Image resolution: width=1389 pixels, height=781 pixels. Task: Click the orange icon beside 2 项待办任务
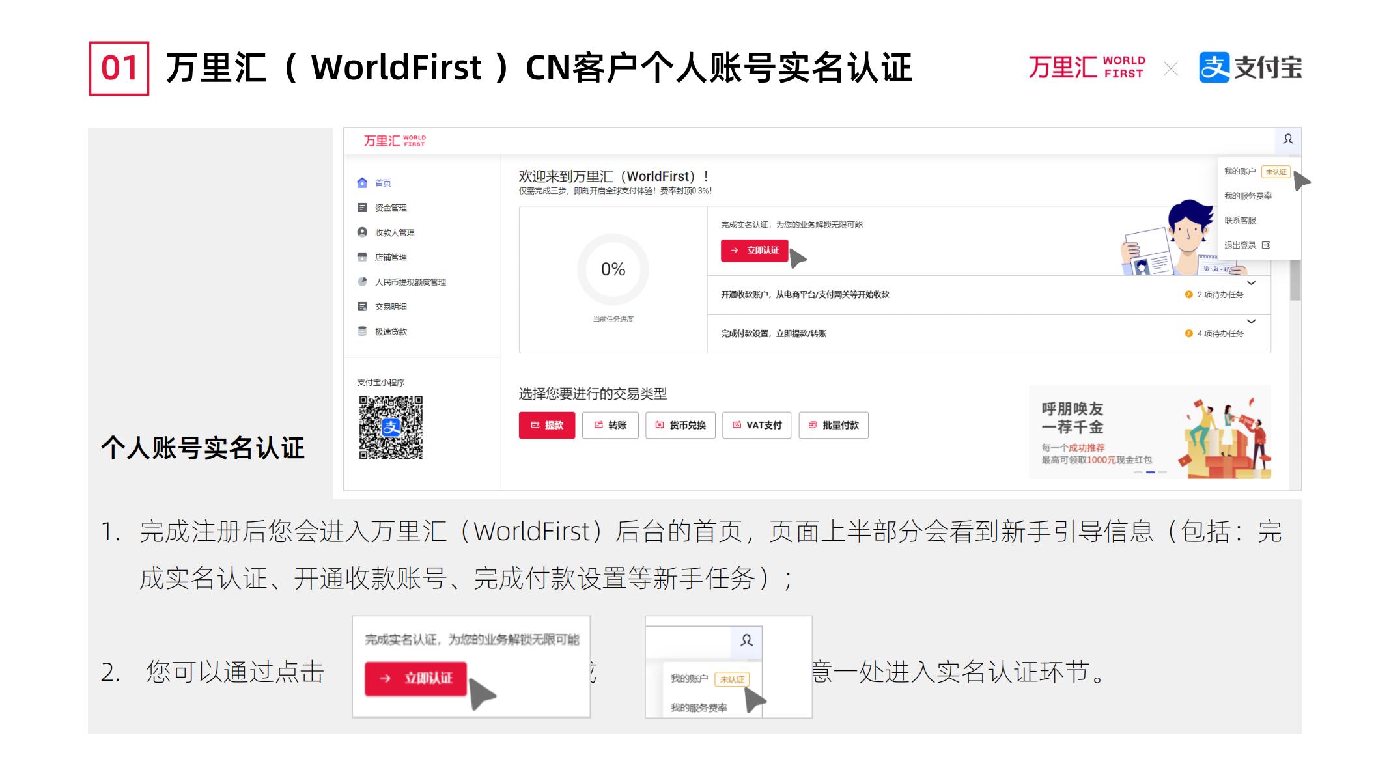coord(1188,295)
